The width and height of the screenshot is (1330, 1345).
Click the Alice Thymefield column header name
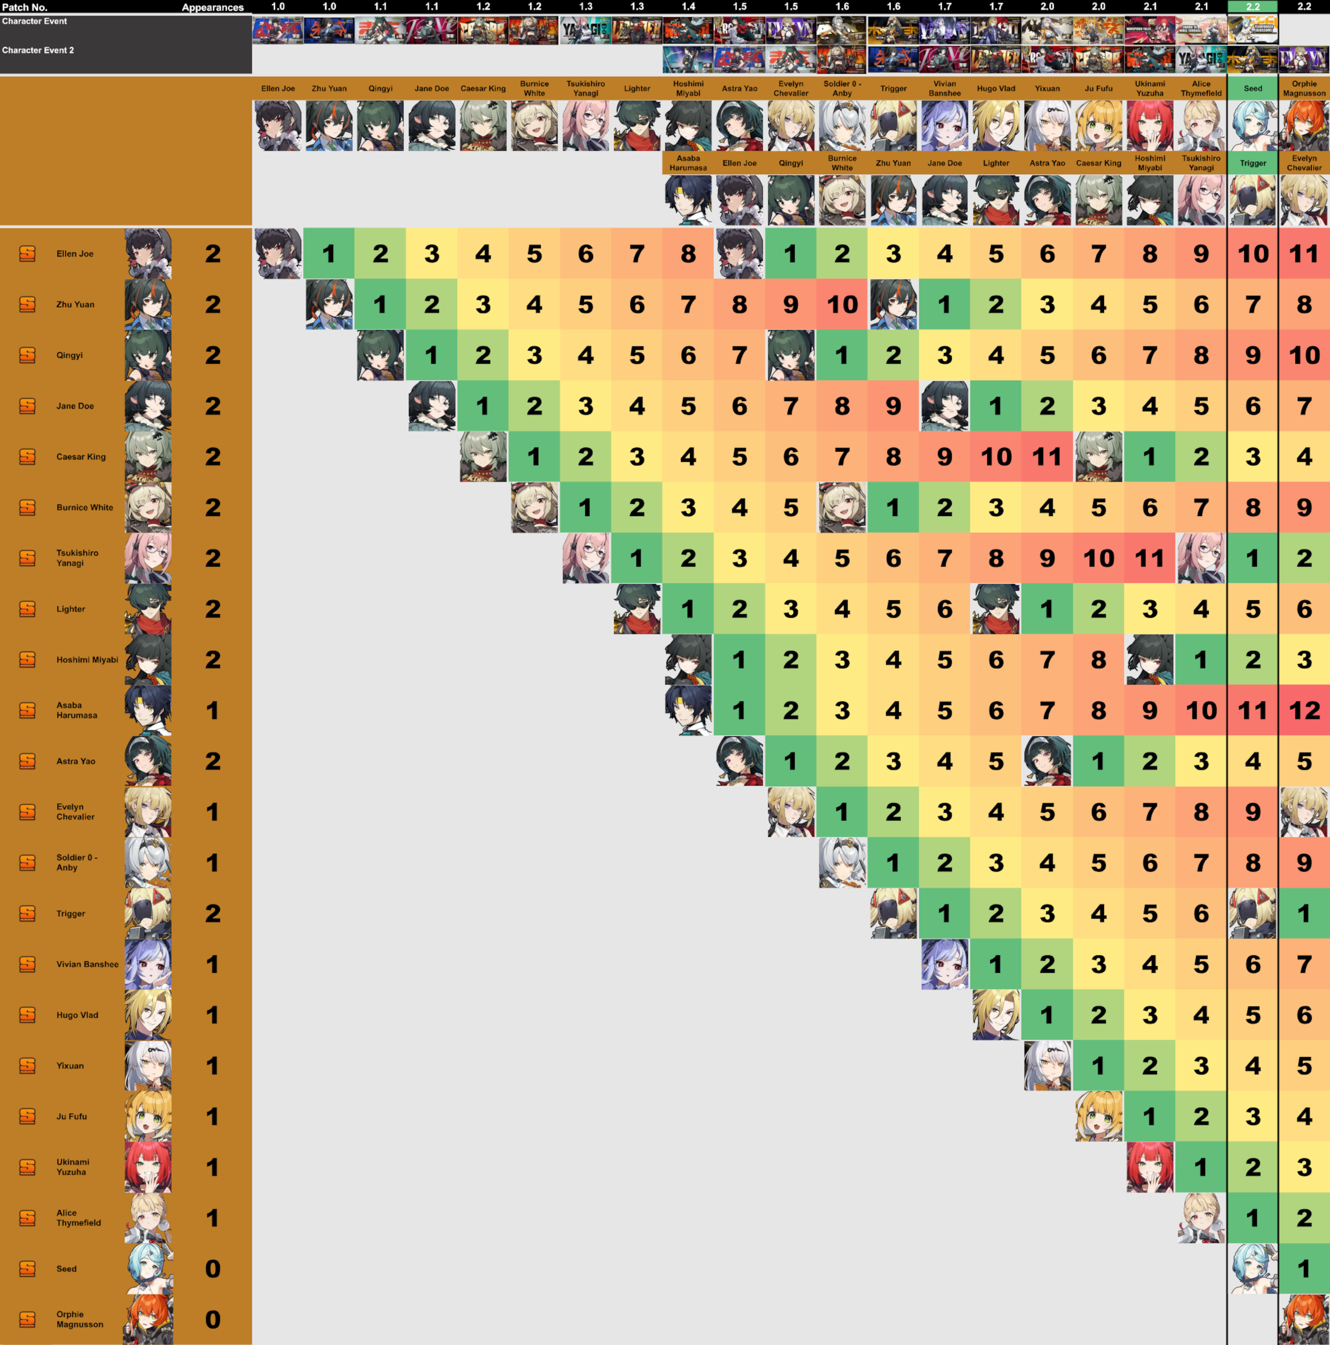click(1201, 89)
